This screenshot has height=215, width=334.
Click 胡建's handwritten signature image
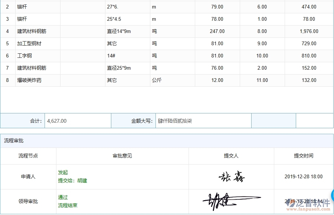(223, 201)
